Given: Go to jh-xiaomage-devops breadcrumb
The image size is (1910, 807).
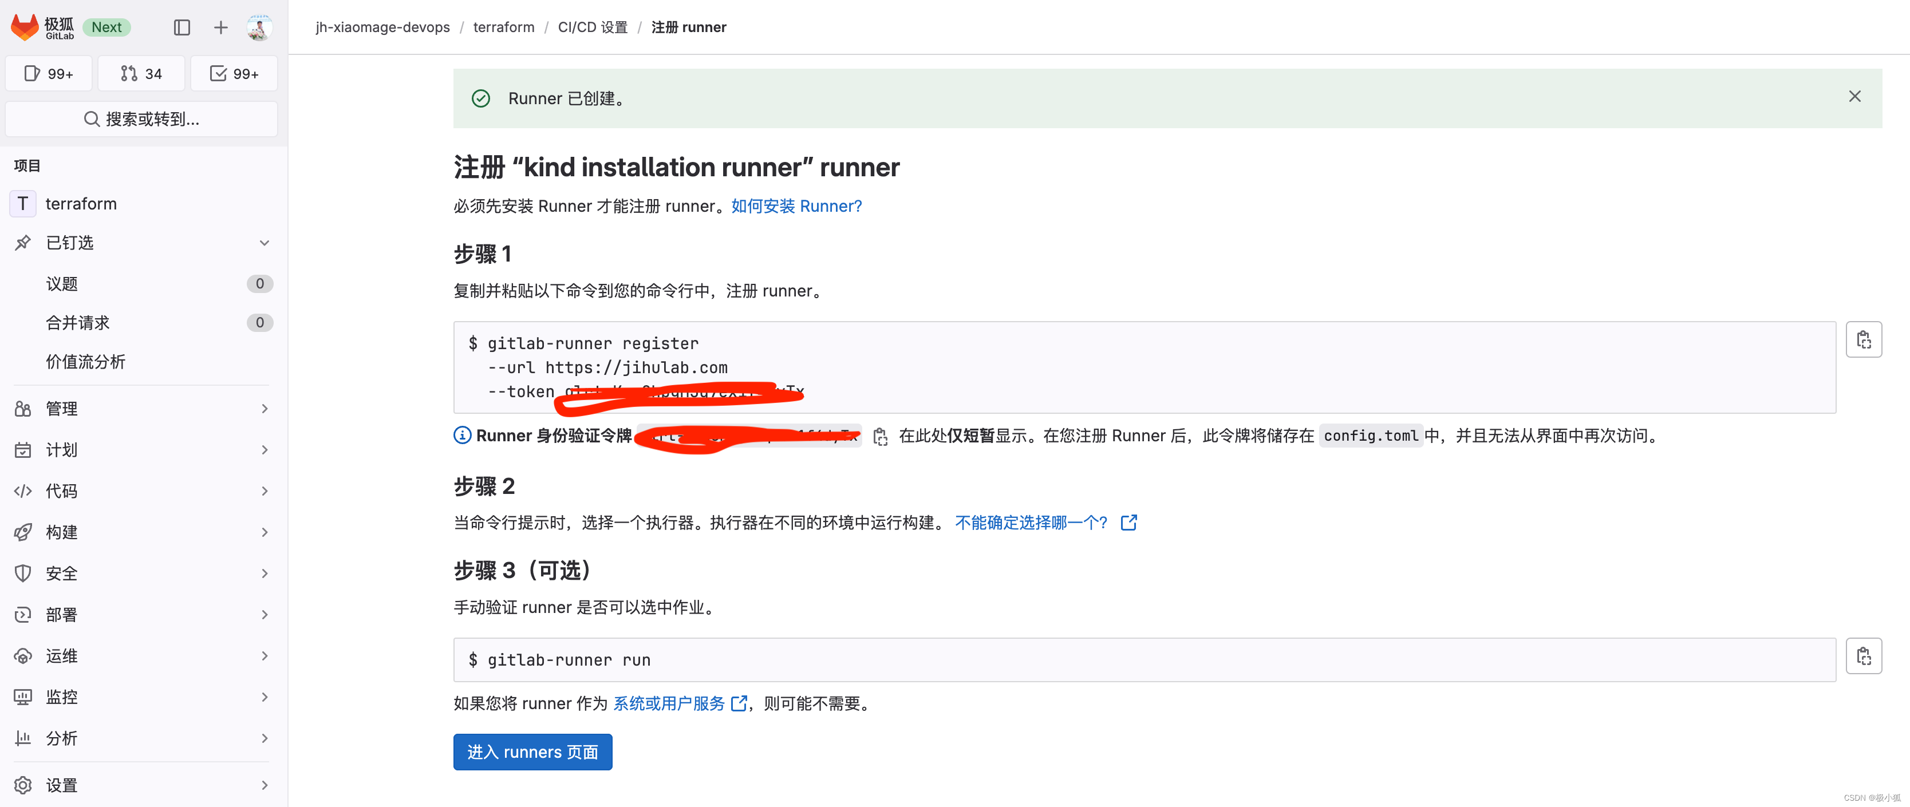Looking at the screenshot, I should coord(382,27).
